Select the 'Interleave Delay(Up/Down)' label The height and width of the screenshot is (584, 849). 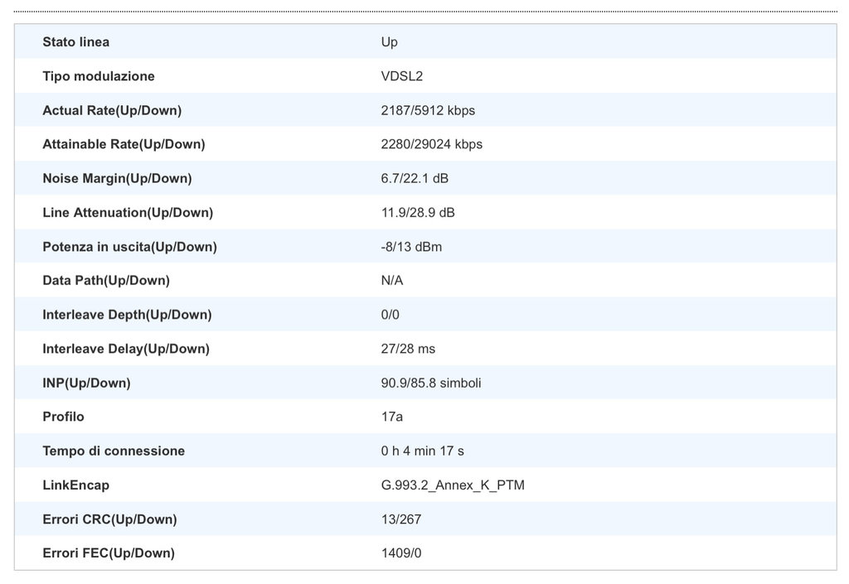tap(126, 349)
